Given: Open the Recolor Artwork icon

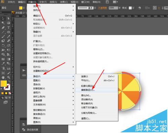Looking at the screenshot, I should click(139, 8).
